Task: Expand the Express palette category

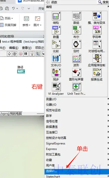Action: 77,149
